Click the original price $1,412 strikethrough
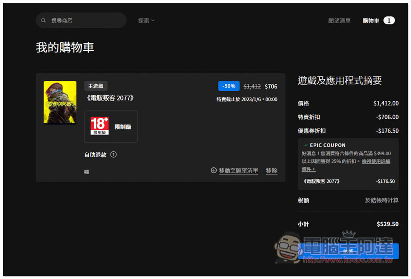 (252, 86)
